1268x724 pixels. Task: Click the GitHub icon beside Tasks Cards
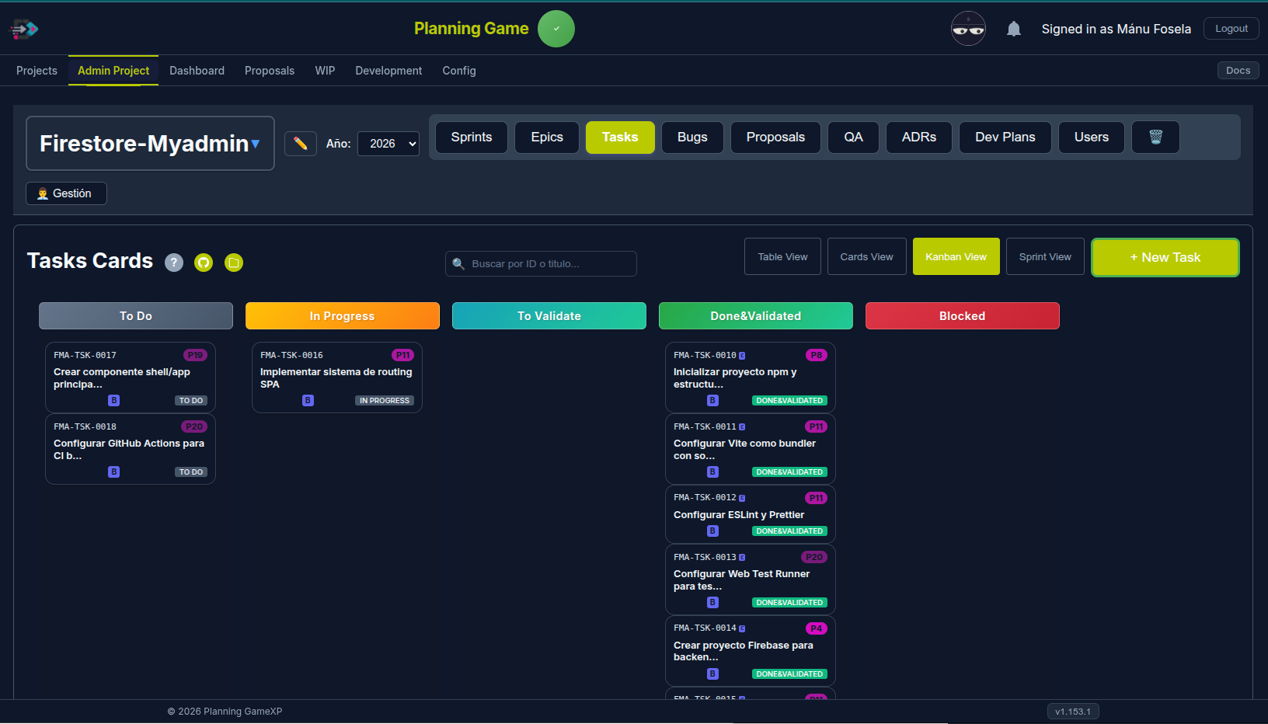click(203, 263)
